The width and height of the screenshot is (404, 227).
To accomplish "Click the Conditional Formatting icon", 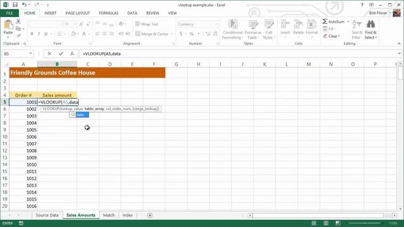I will (x=233, y=25).
